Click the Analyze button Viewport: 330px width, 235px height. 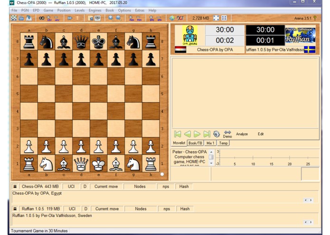(x=242, y=134)
